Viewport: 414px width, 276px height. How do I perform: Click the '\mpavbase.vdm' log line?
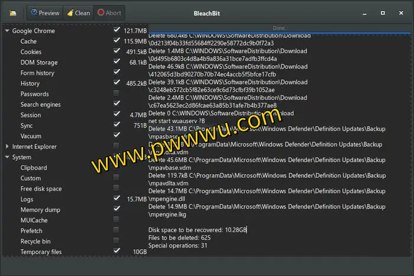[170, 168]
